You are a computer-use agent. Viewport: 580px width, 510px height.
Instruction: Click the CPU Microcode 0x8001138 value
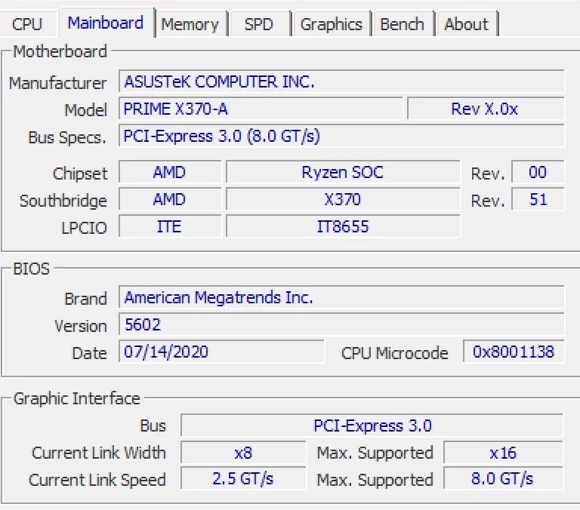coord(514,352)
